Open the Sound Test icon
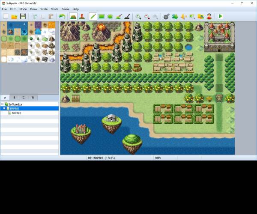Screen dimensions: 257x214 pos(184,16)
